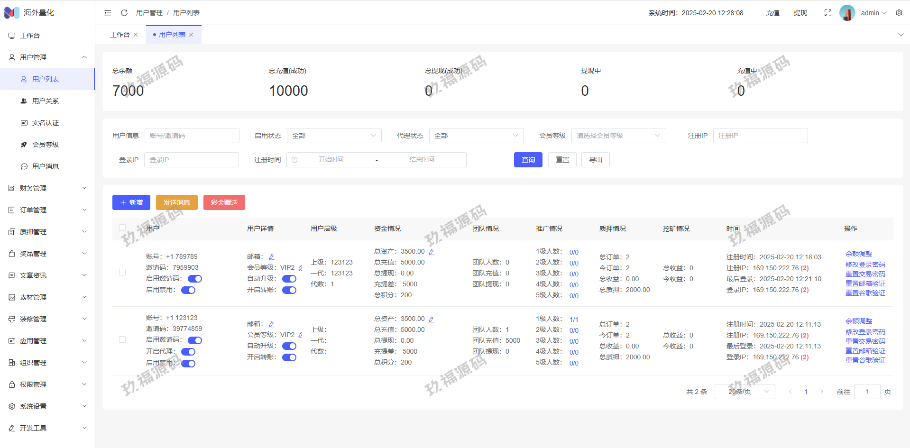The image size is (910, 448).
Task: Click the edit icon next to first user's 总资产
Action: (x=431, y=252)
